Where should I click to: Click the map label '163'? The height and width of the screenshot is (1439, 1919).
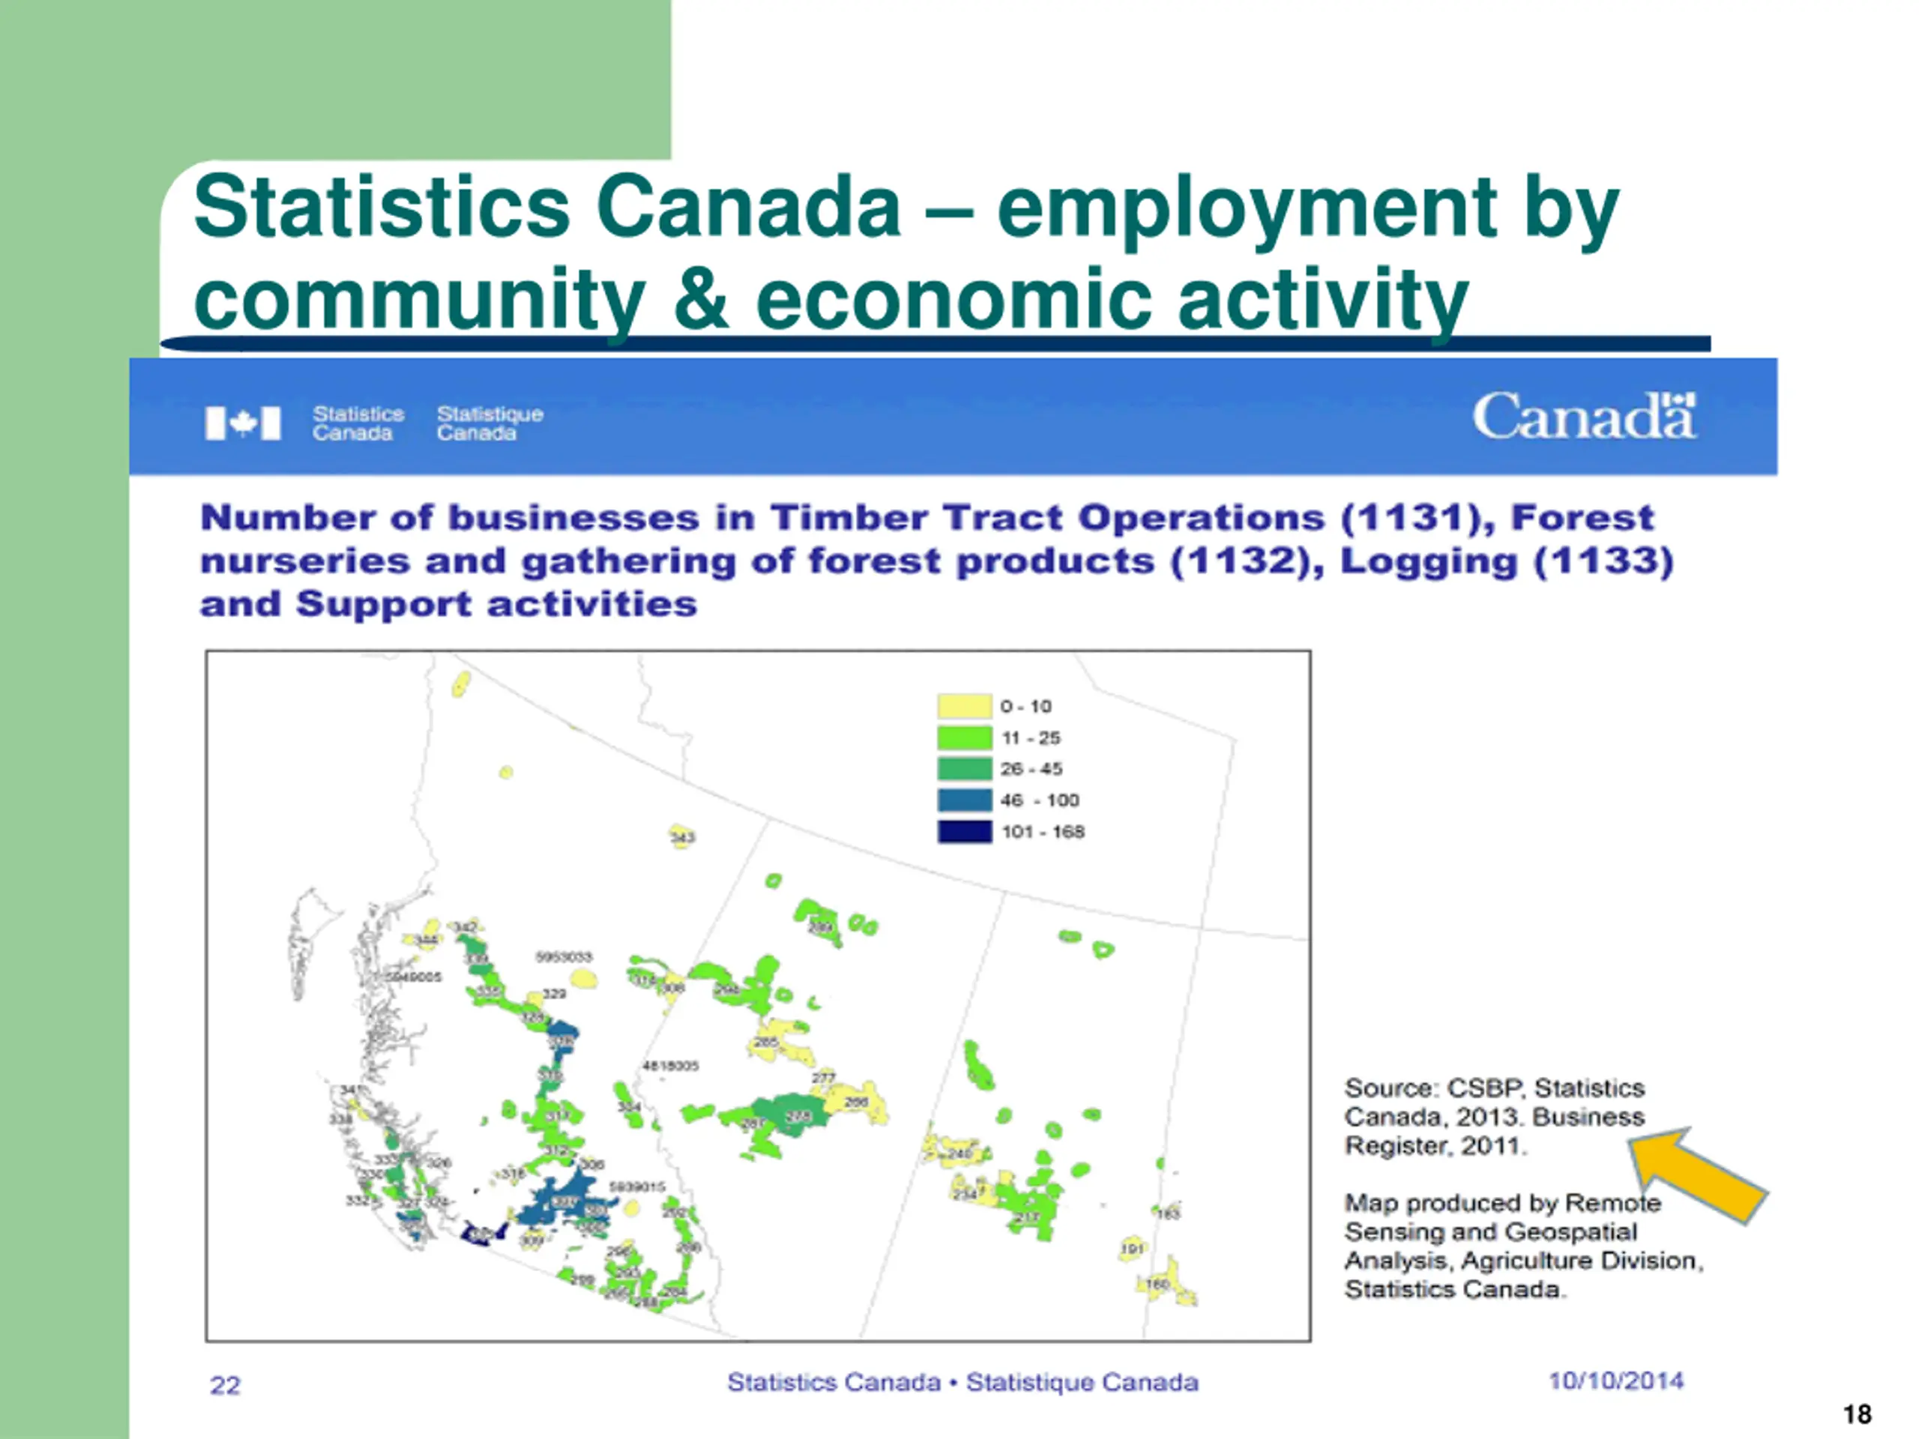[1169, 1213]
